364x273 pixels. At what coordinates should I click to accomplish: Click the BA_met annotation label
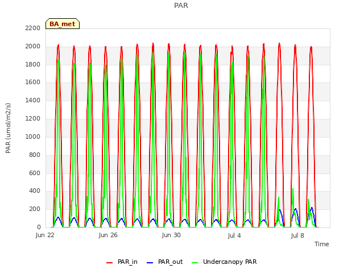click(x=63, y=24)
